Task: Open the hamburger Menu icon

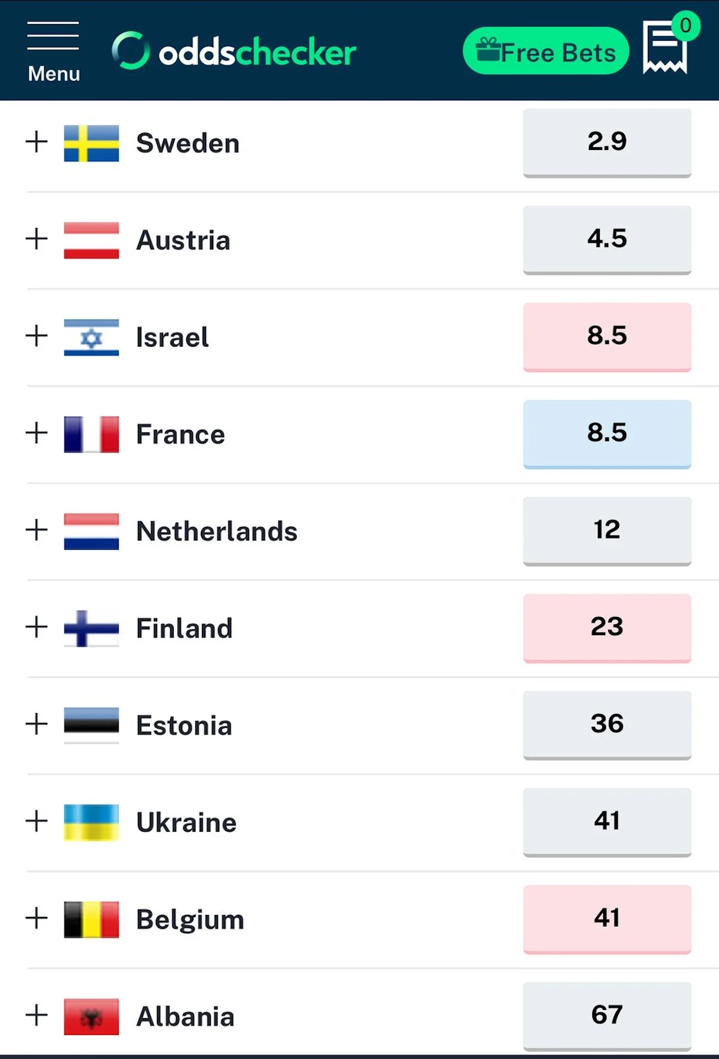Action: pyautogui.click(x=53, y=52)
